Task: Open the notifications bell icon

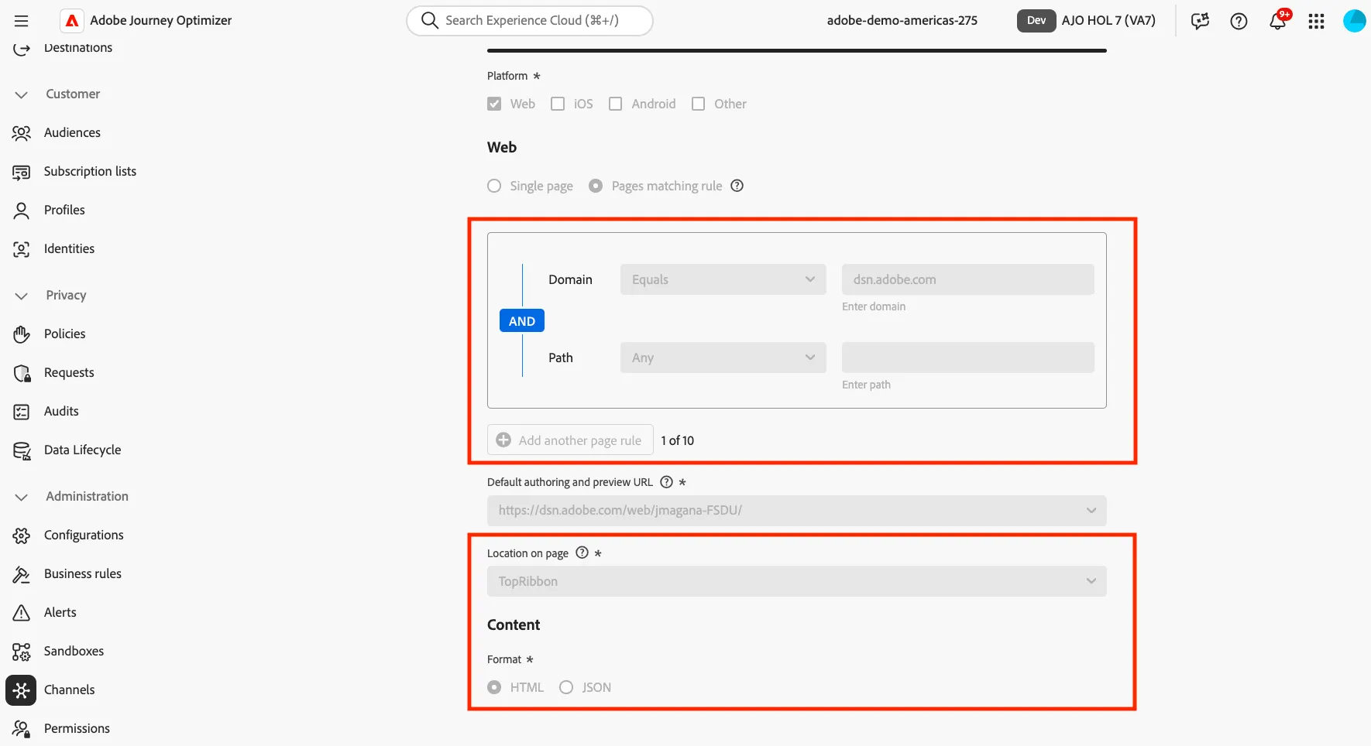Action: [1278, 21]
